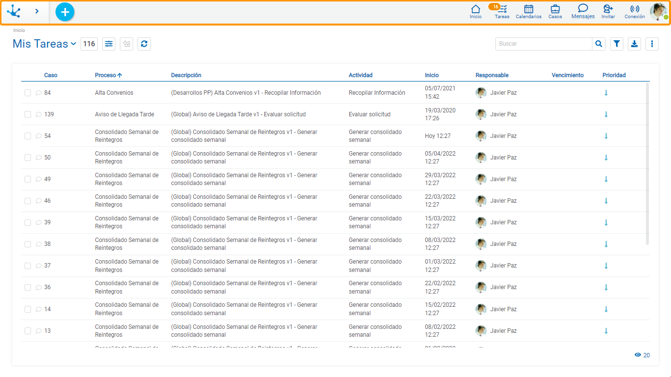This screenshot has height=377, width=671.
Task: Select the checkbox for case 139
Action: point(28,114)
